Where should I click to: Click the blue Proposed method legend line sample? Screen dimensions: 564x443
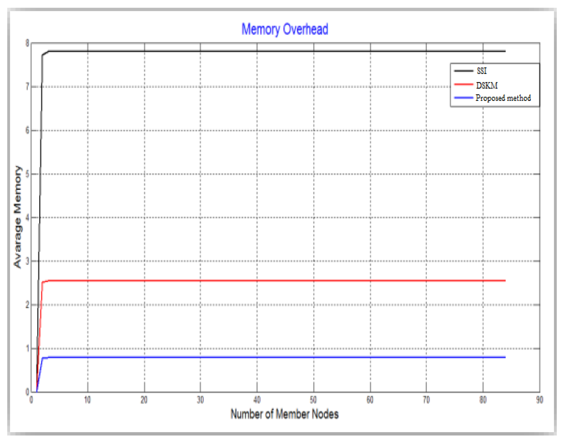463,98
